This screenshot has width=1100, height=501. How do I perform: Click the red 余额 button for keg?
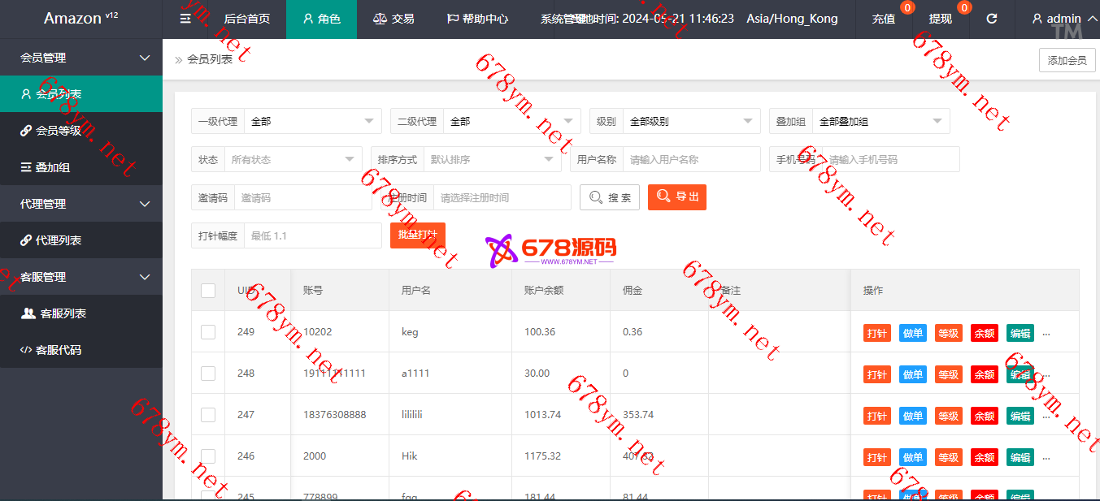tap(984, 333)
